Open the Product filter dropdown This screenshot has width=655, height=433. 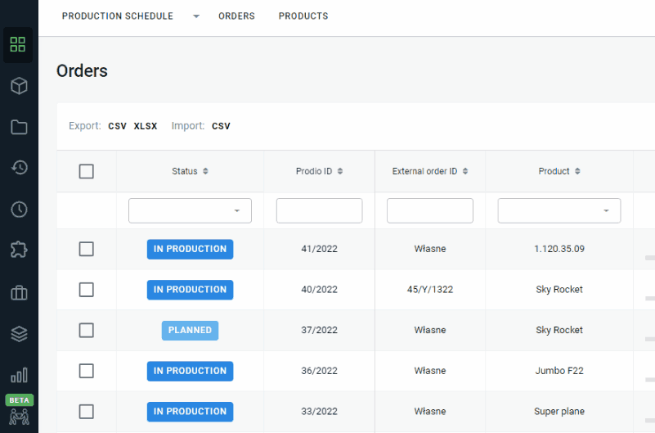tap(559, 210)
